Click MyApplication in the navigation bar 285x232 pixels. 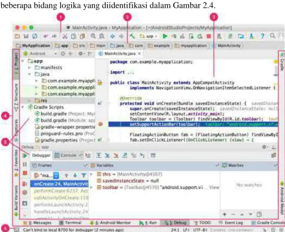tap(33, 46)
